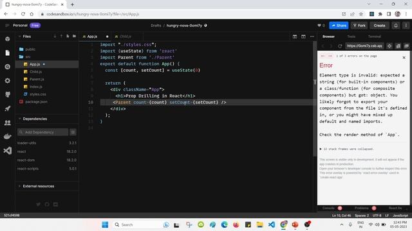This screenshot has width=412, height=231.
Task: Click the hungry-nova-0omi7y sandbox title
Action: pos(184,26)
